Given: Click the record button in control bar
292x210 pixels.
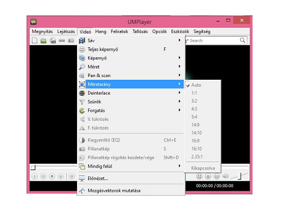Looking at the screenshot, I should point(61,177).
